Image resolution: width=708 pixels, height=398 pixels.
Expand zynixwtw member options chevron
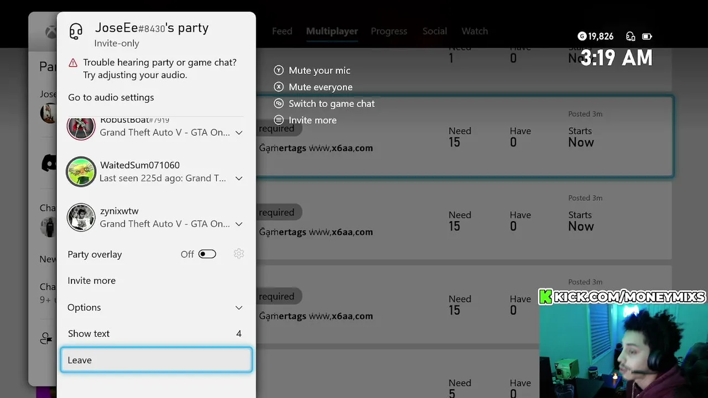click(239, 224)
